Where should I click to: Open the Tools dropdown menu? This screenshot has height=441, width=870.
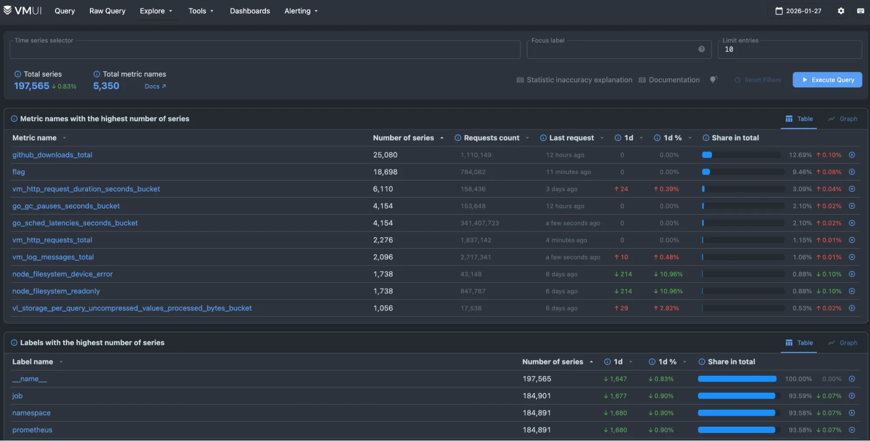click(201, 11)
